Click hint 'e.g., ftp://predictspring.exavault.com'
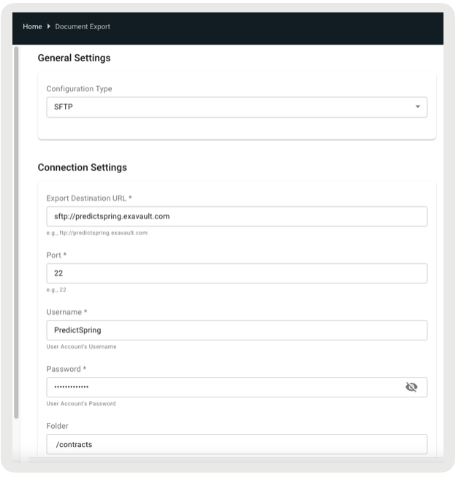This screenshot has height=477, width=461. (x=96, y=233)
